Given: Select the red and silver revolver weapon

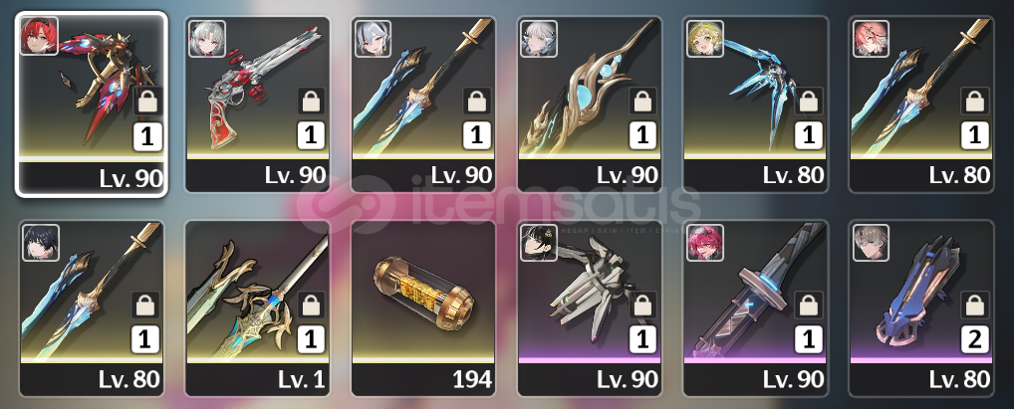Looking at the screenshot, I should pyautogui.click(x=257, y=104).
